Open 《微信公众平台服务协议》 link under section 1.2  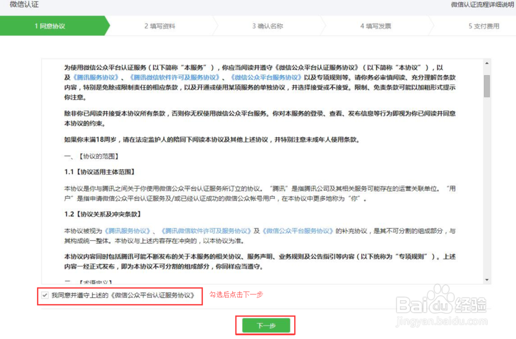coord(298,231)
